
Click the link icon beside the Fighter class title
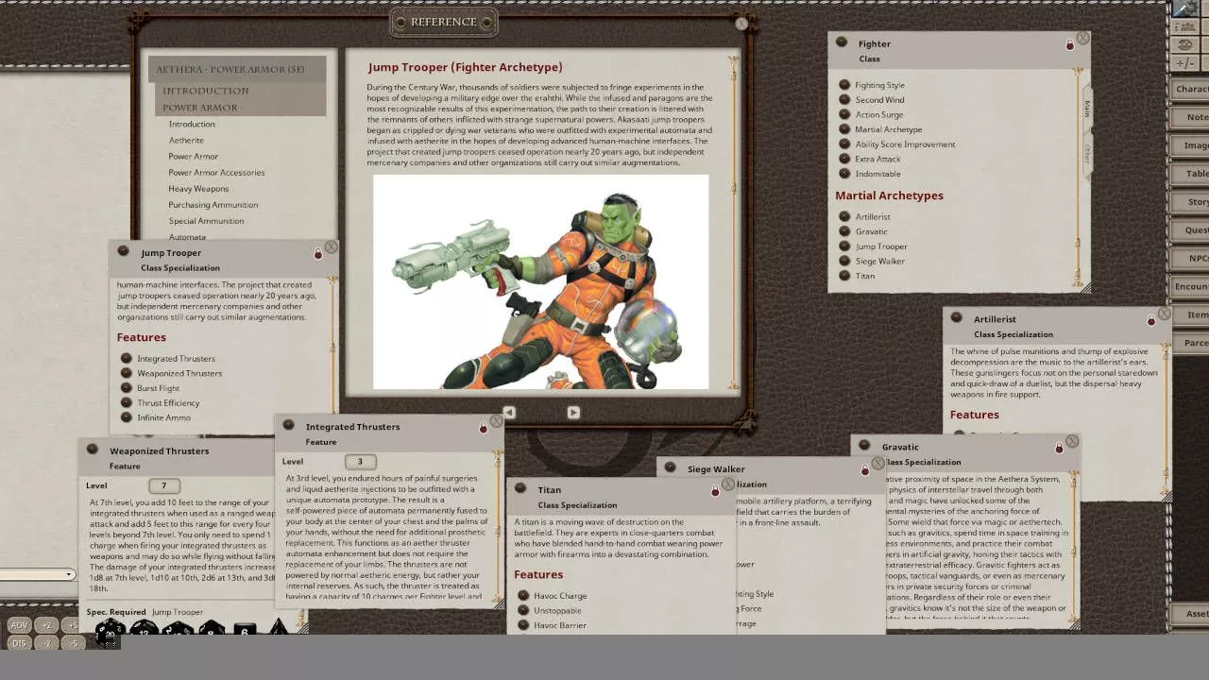841,42
